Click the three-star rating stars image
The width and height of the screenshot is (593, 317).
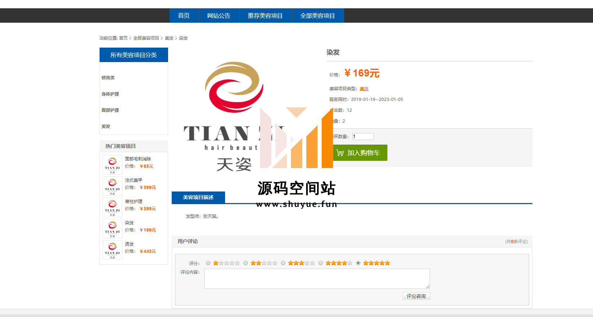[302, 263]
